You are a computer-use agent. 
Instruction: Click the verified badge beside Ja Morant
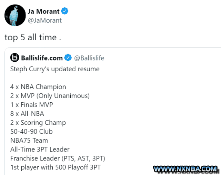point(65,11)
